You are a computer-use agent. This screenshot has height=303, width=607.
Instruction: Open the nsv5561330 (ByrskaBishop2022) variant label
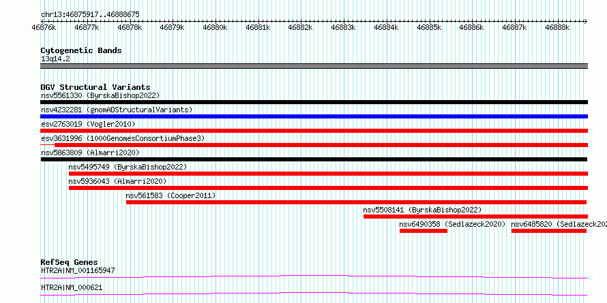coord(100,95)
